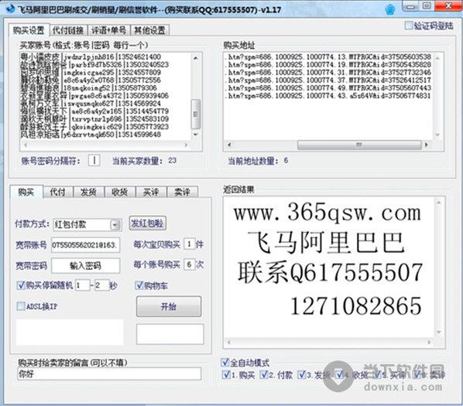
Task: Enable the 验证码登陆 checkbox
Action: click(409, 26)
